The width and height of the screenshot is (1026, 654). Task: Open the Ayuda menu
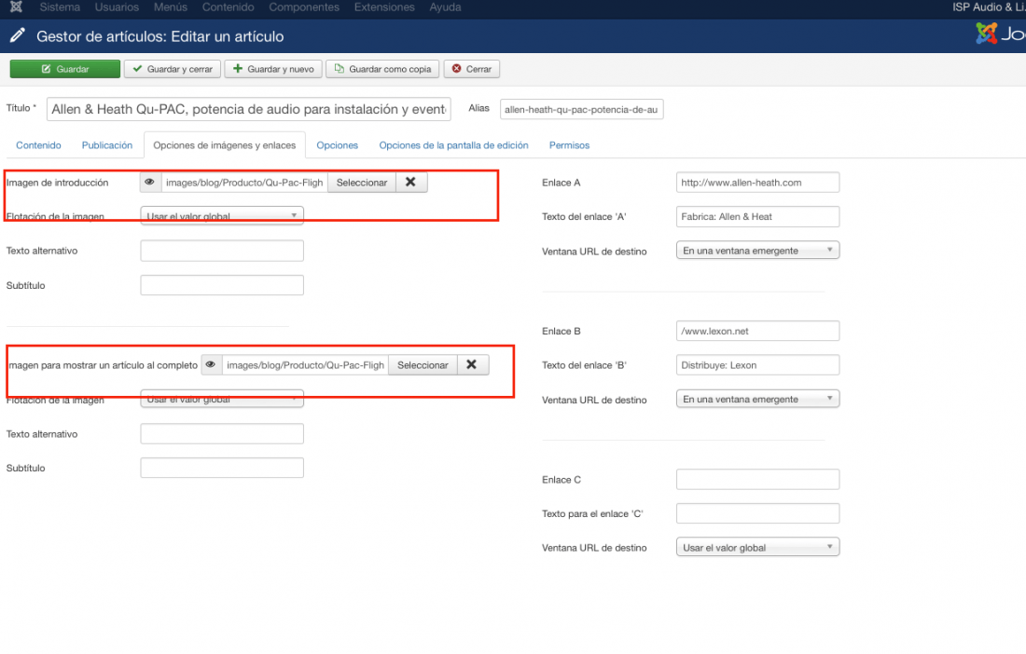click(445, 7)
